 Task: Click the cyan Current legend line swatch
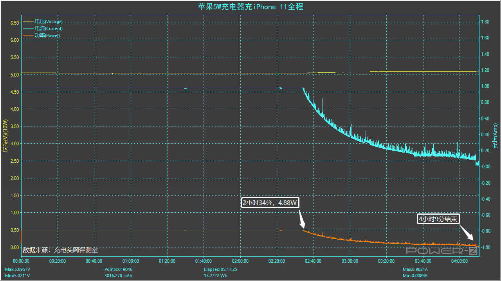(29, 28)
